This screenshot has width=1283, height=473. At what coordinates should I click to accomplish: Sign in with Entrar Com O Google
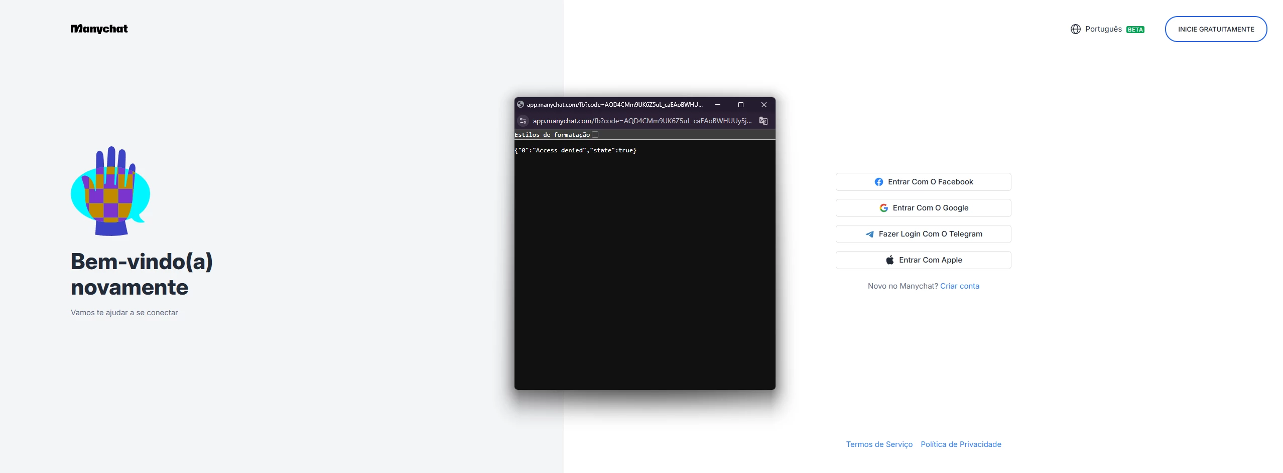(x=923, y=208)
